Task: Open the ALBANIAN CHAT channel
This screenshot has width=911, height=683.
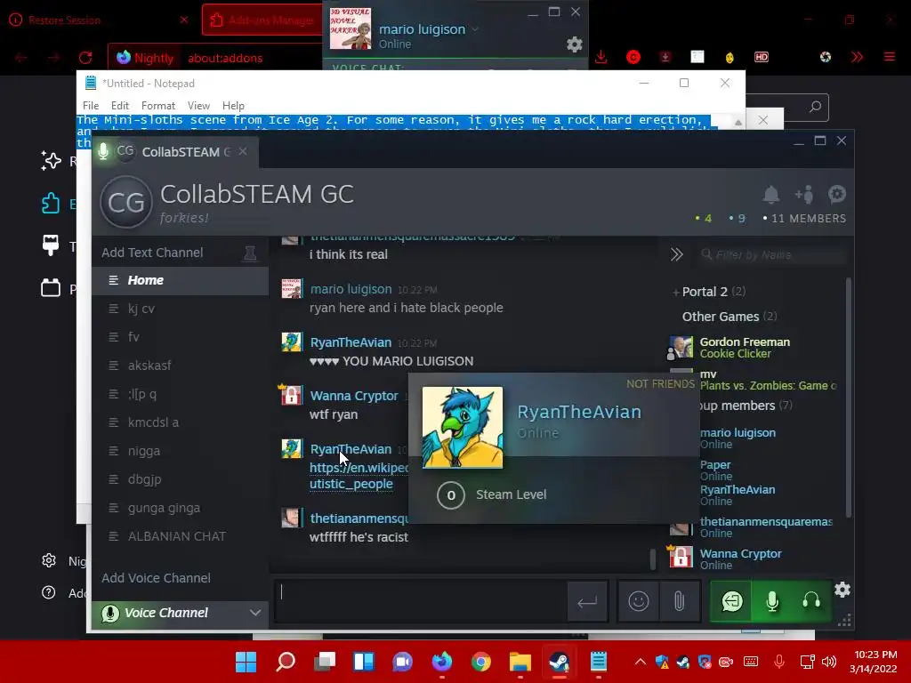Action: [180, 536]
